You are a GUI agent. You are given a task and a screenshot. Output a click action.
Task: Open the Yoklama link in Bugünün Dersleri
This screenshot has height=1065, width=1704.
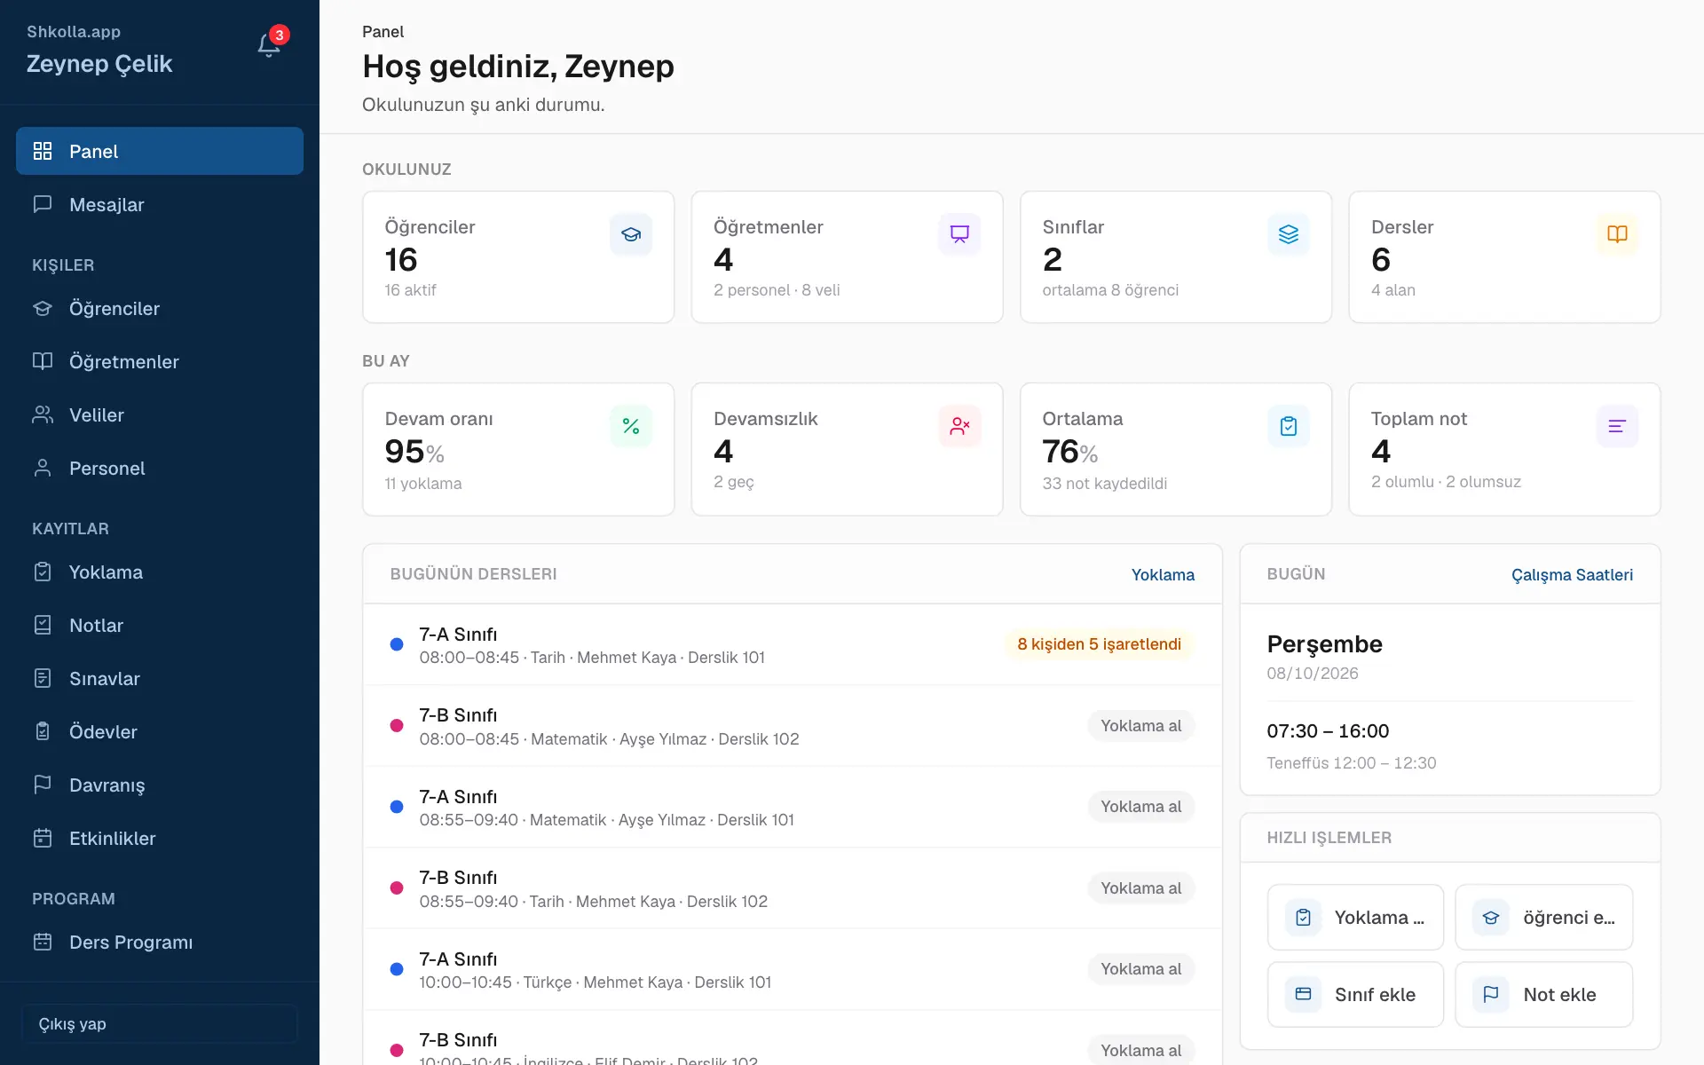pos(1163,574)
